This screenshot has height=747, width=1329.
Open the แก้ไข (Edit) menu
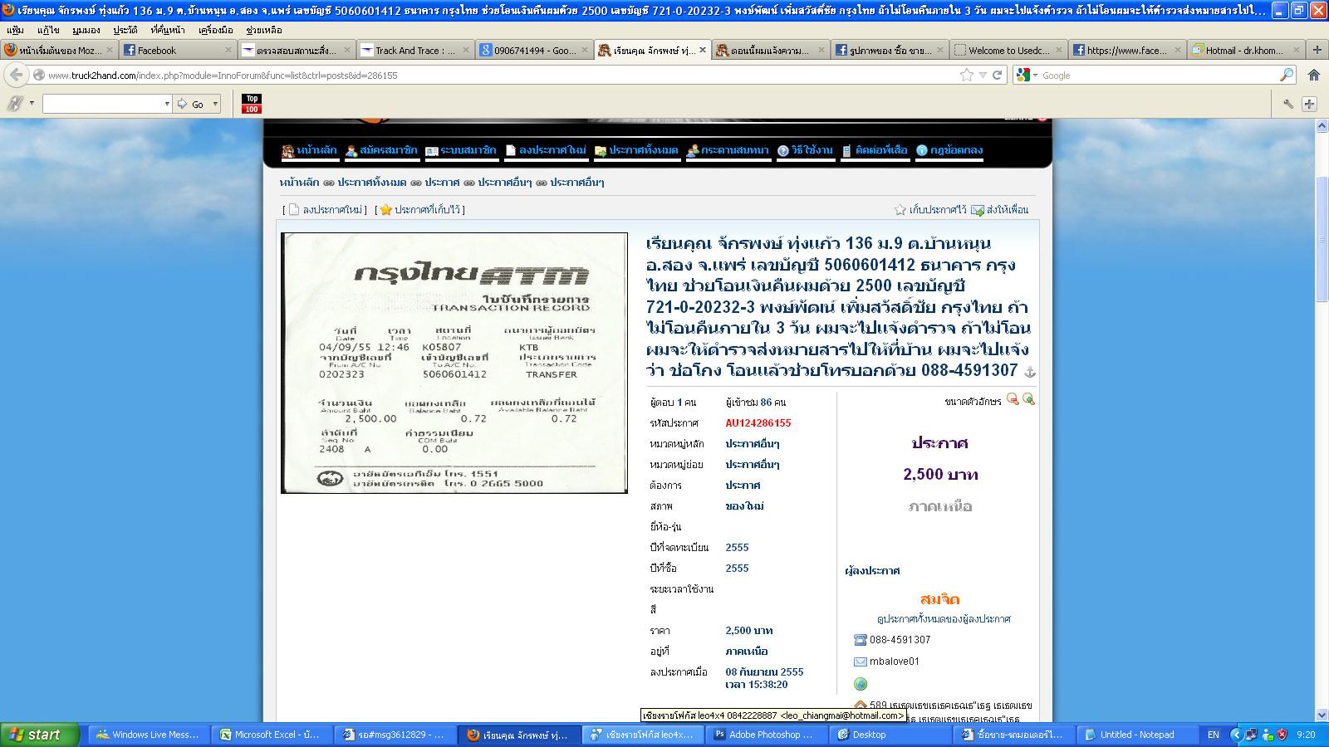tap(48, 30)
